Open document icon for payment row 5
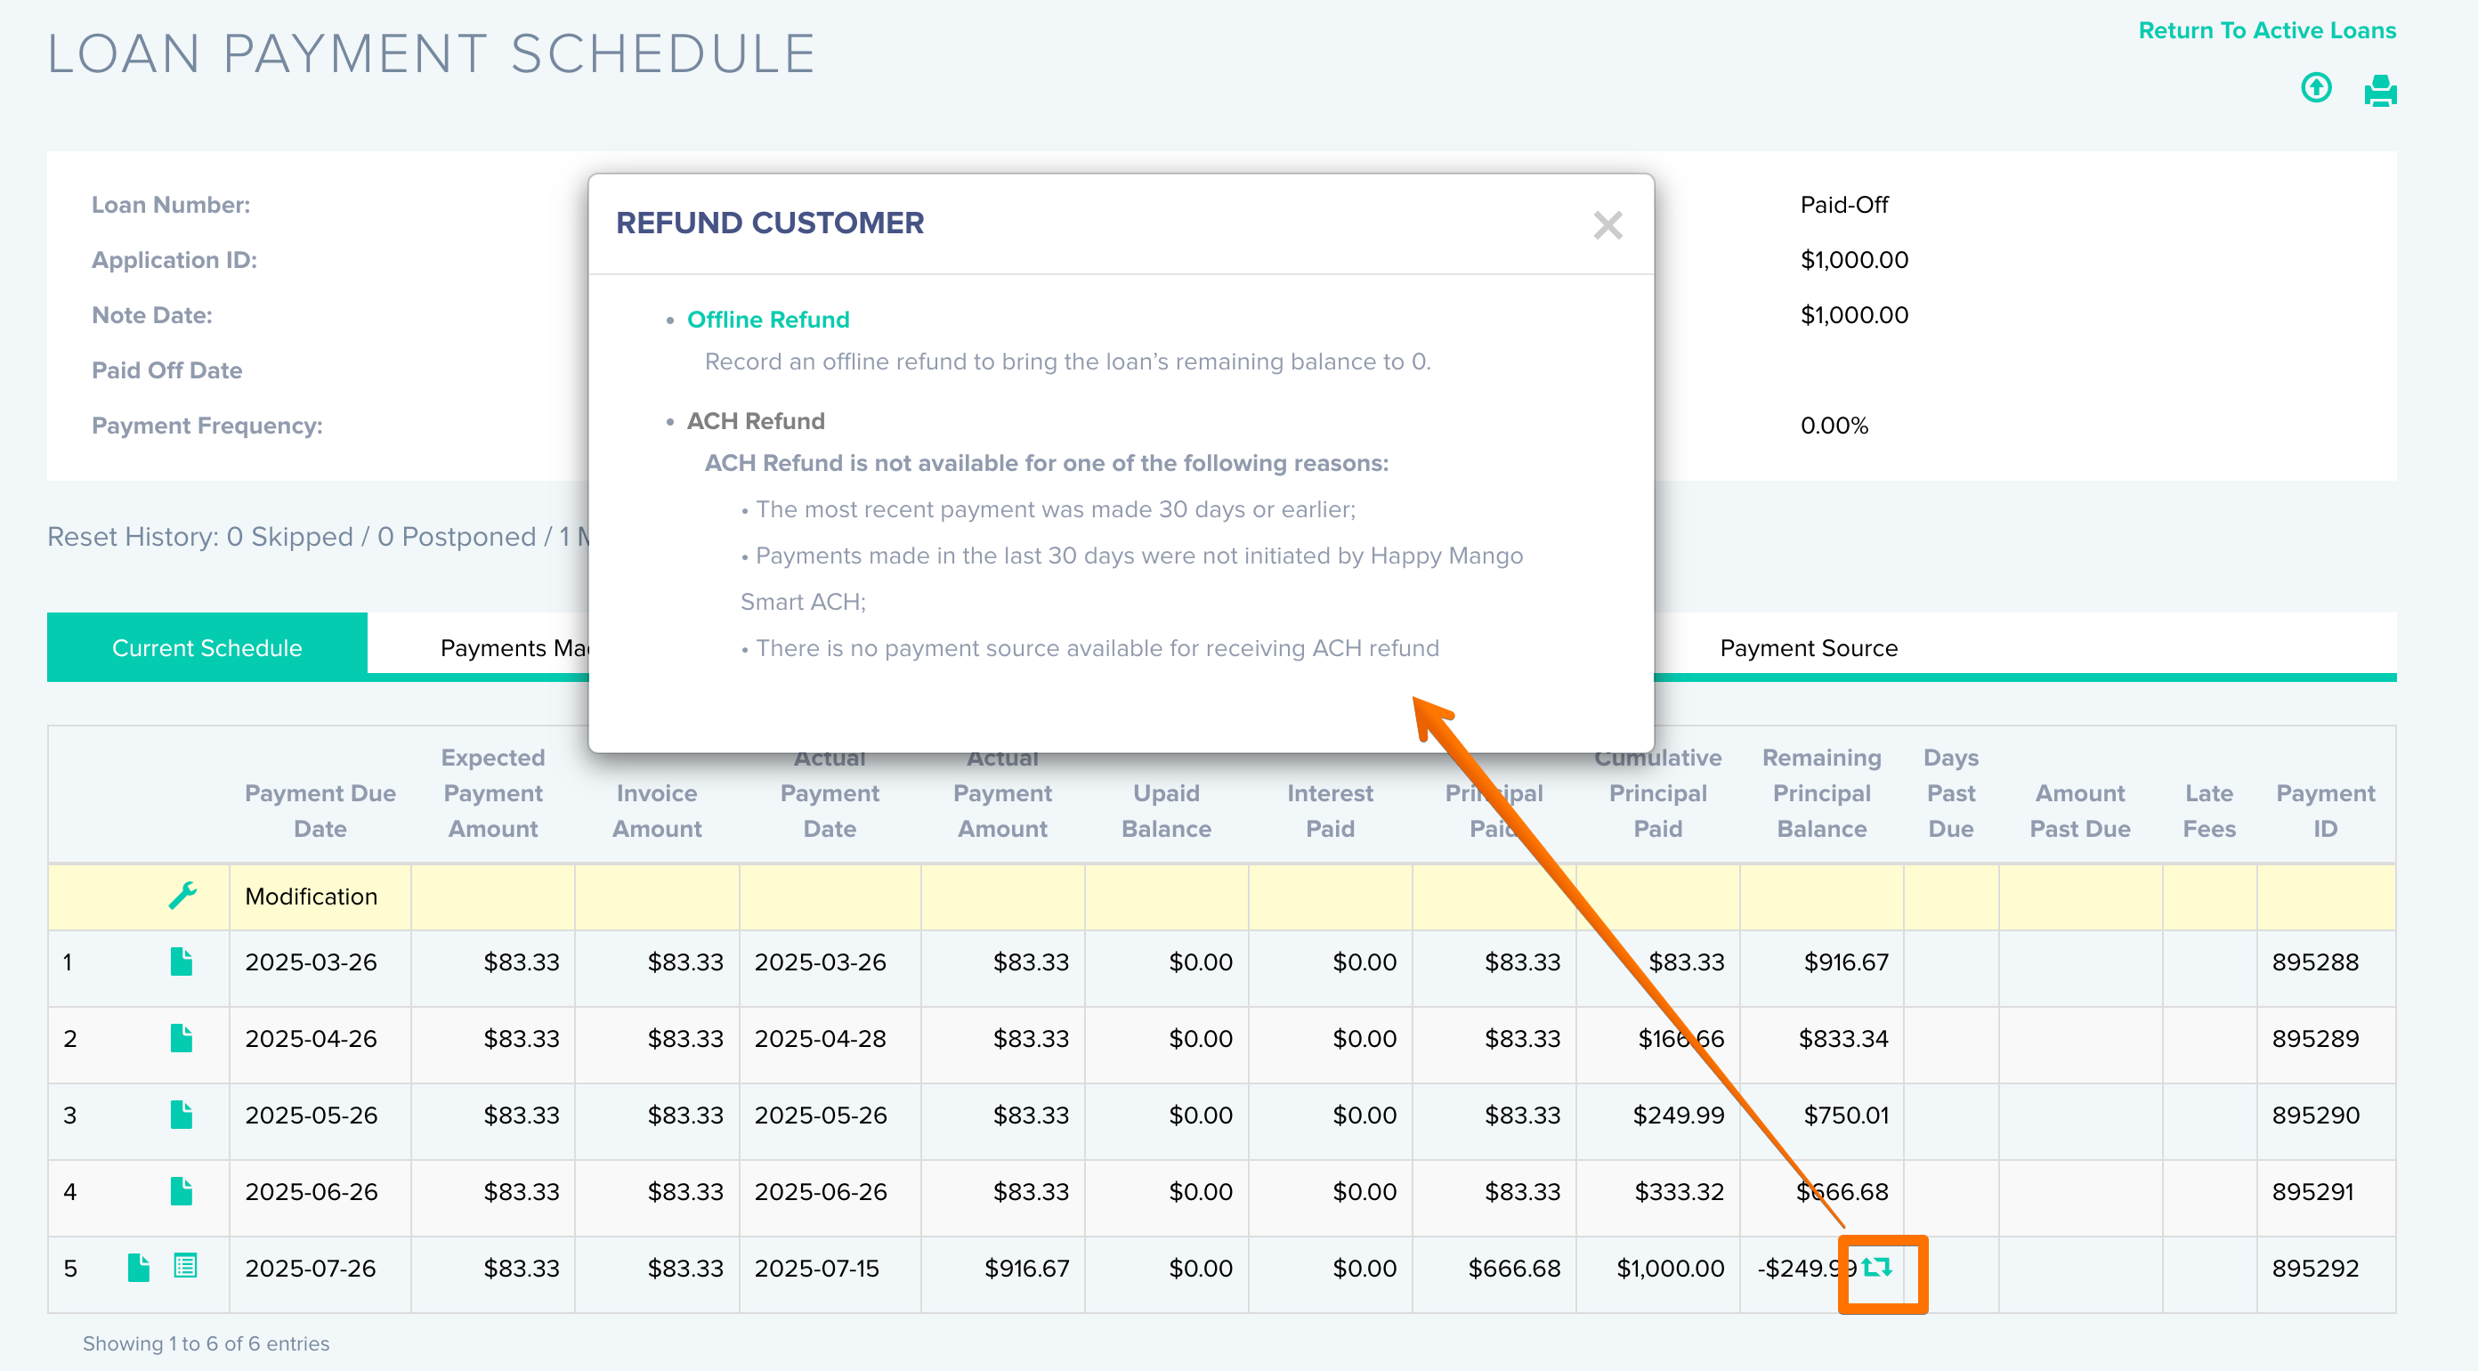The width and height of the screenshot is (2478, 1371). click(139, 1267)
